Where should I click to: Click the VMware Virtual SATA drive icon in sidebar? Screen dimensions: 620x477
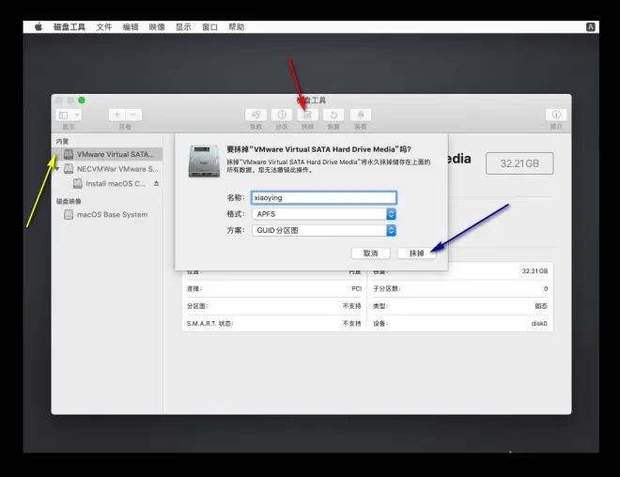69,154
